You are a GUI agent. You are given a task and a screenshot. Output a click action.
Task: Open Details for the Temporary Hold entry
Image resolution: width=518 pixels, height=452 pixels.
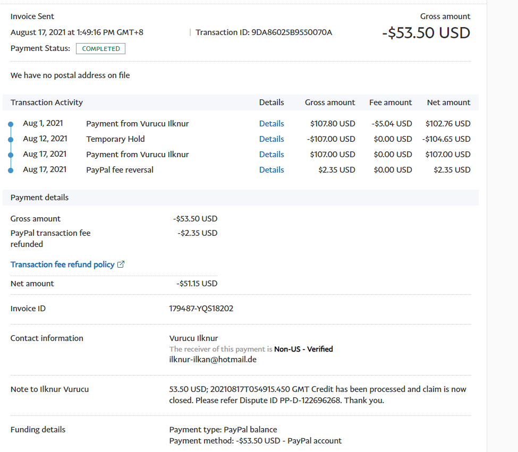click(x=271, y=139)
